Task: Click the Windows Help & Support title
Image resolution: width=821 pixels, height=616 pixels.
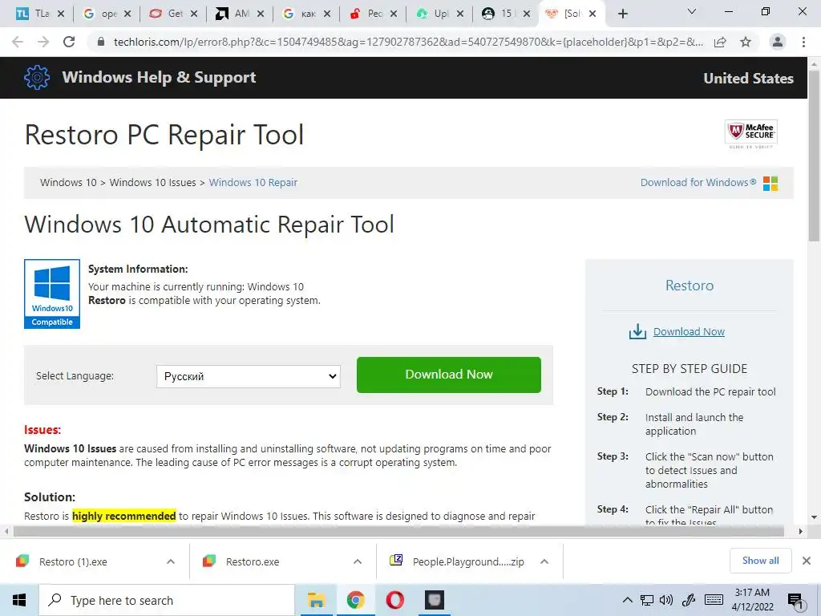Action: click(x=160, y=77)
